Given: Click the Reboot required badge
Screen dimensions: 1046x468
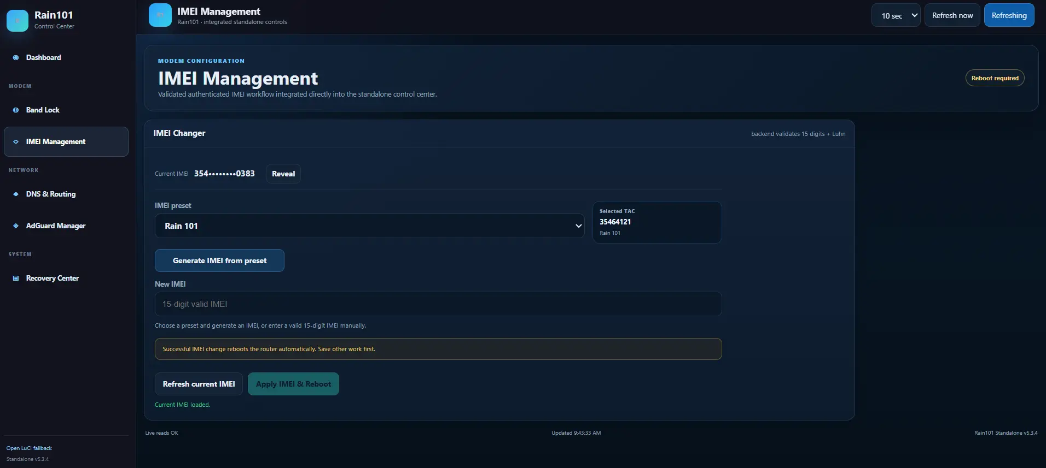Looking at the screenshot, I should coord(995,78).
